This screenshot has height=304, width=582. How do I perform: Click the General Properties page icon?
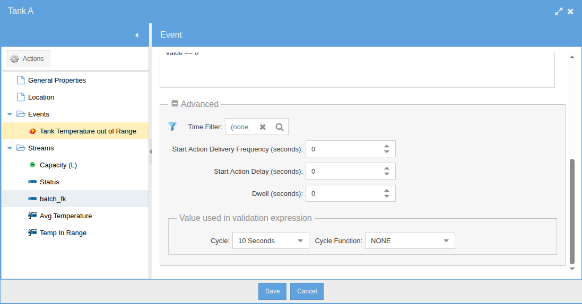[21, 80]
